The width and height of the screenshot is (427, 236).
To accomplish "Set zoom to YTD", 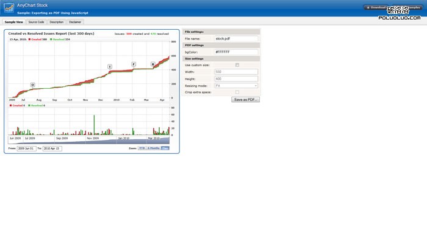I will (x=142, y=148).
